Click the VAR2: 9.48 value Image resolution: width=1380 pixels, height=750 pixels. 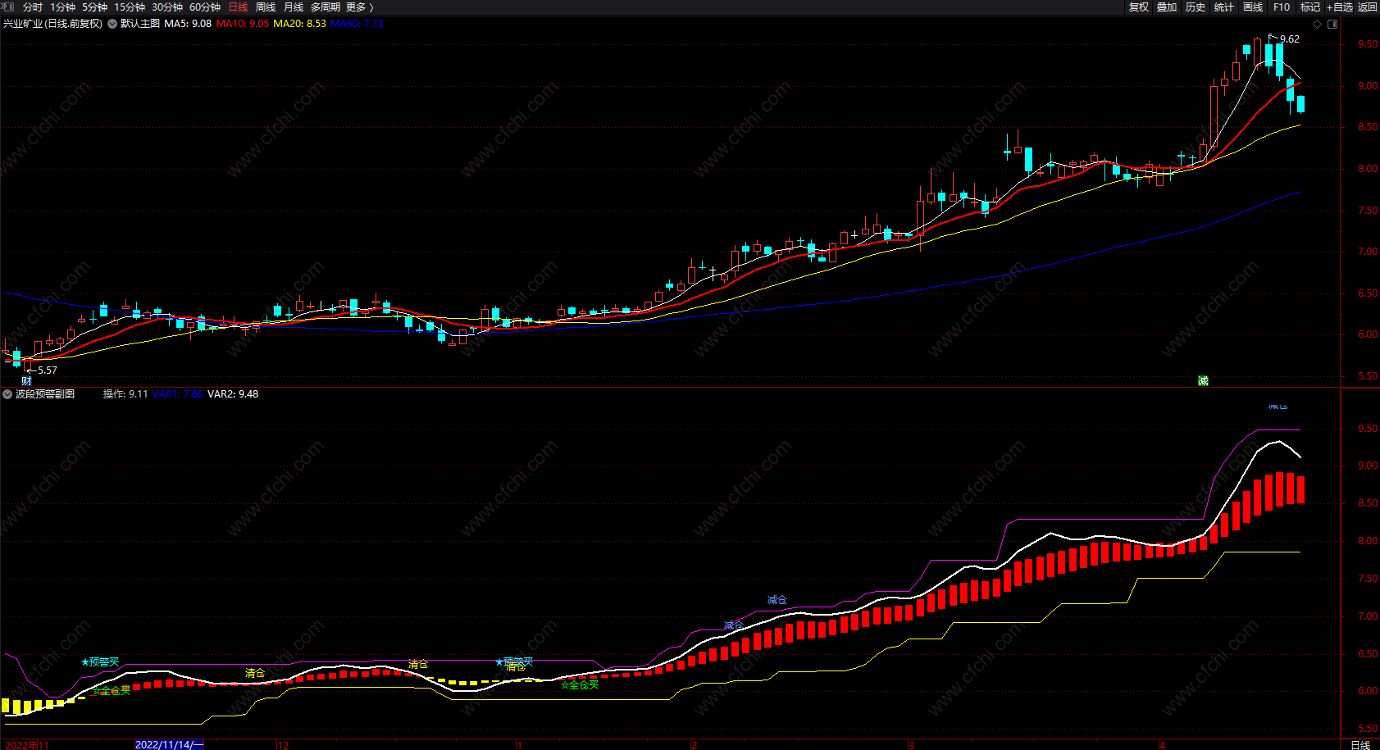[233, 394]
